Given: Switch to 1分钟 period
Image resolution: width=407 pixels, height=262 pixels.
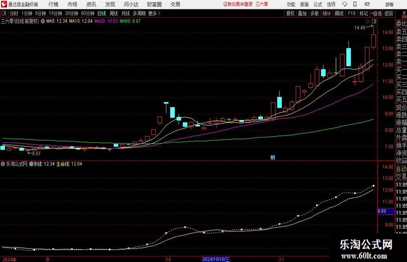Looking at the screenshot, I should pyautogui.click(x=27, y=13).
